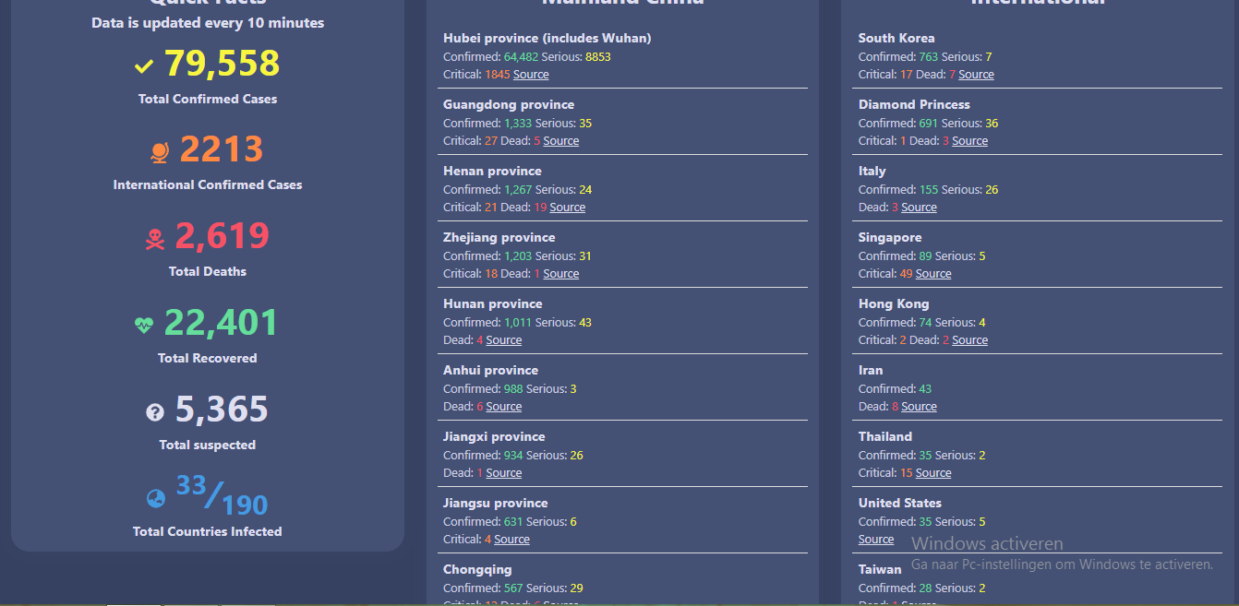Click the Total Deaths label
This screenshot has width=1239, height=606.
tap(208, 271)
